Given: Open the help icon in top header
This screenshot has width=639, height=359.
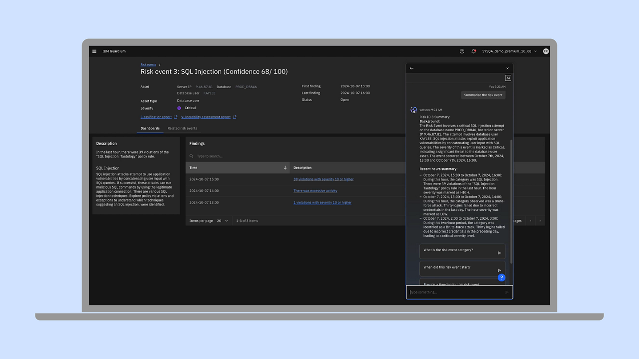Looking at the screenshot, I should [x=462, y=51].
